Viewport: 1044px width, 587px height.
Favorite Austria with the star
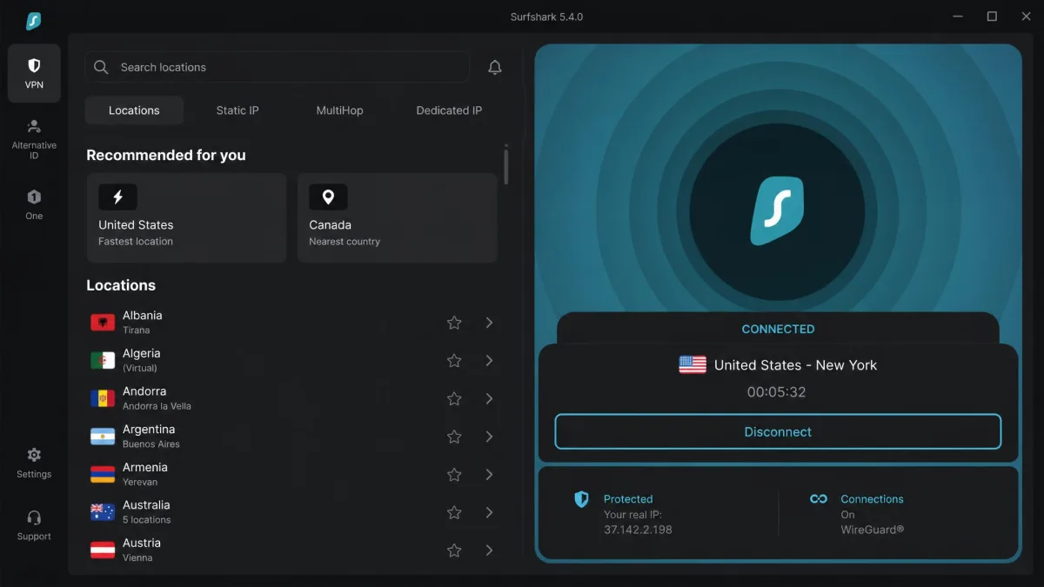(454, 550)
